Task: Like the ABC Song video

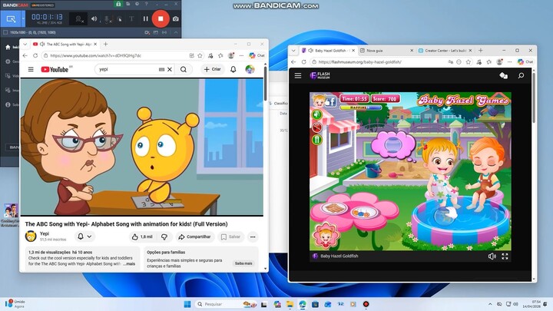Action: tap(142, 237)
